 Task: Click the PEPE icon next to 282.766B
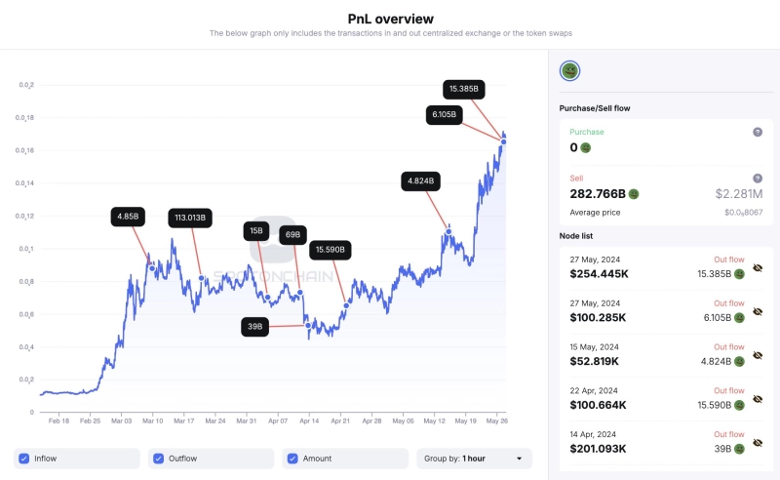click(x=634, y=194)
